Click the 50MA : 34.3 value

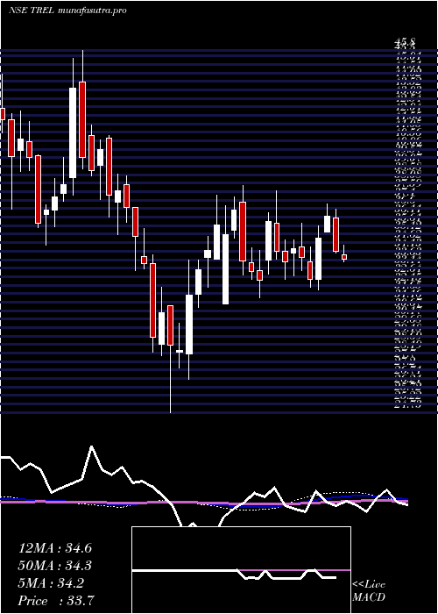55,566
